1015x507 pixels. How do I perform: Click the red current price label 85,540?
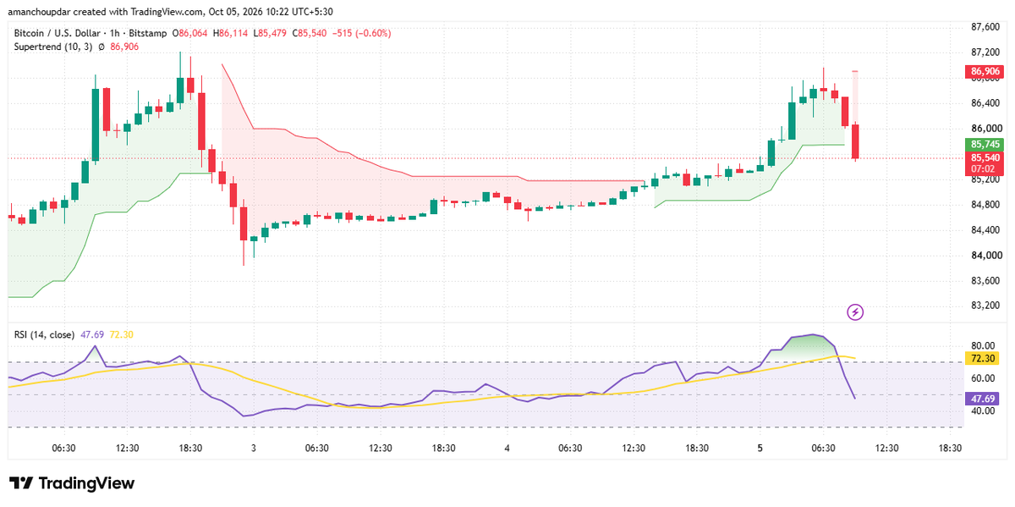(986, 157)
